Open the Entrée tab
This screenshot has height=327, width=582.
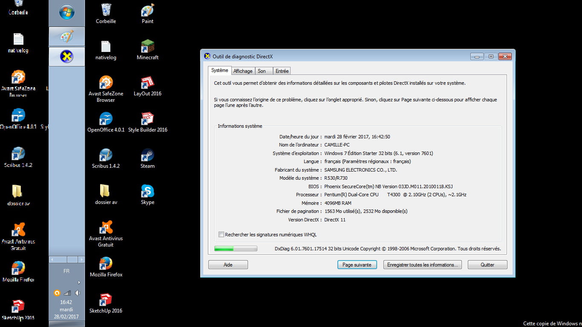click(282, 71)
